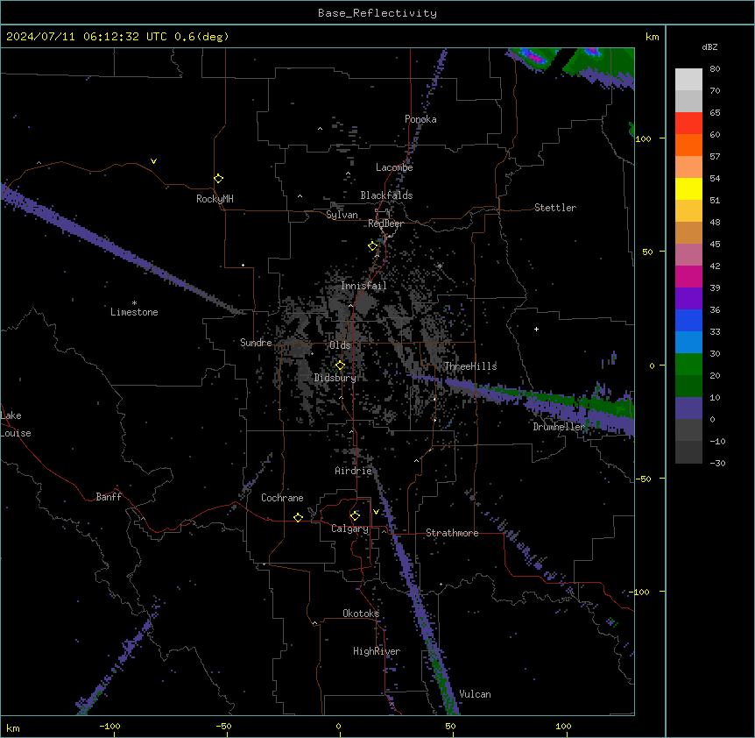This screenshot has height=738, width=755.
Task: Select the Banff label
Action: point(109,497)
